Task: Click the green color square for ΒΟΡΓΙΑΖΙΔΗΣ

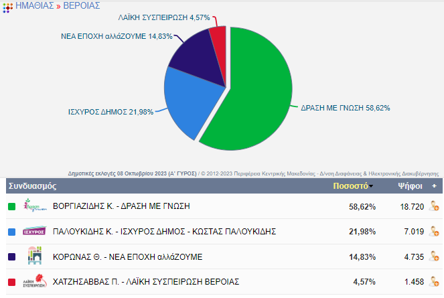Action: point(11,207)
